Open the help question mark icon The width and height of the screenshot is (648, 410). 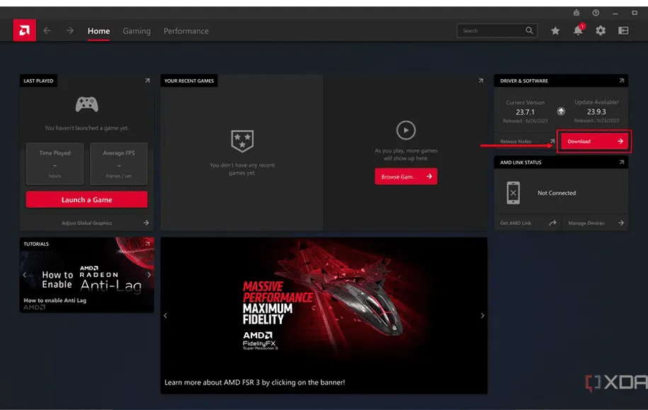(595, 13)
